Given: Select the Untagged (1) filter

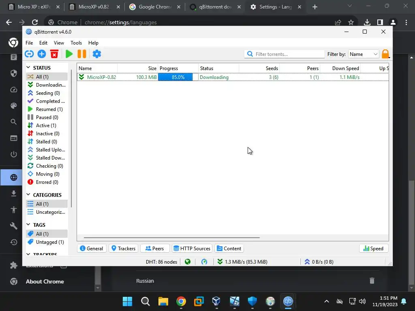Looking at the screenshot, I should click(x=47, y=242).
